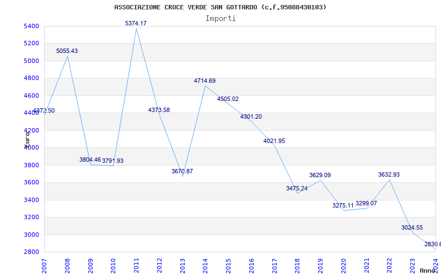
Task: Select the 3000 y-axis value
Action: (32, 235)
